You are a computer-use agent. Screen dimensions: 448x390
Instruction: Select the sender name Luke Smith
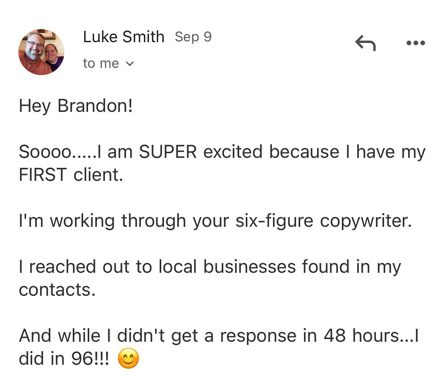(x=124, y=37)
